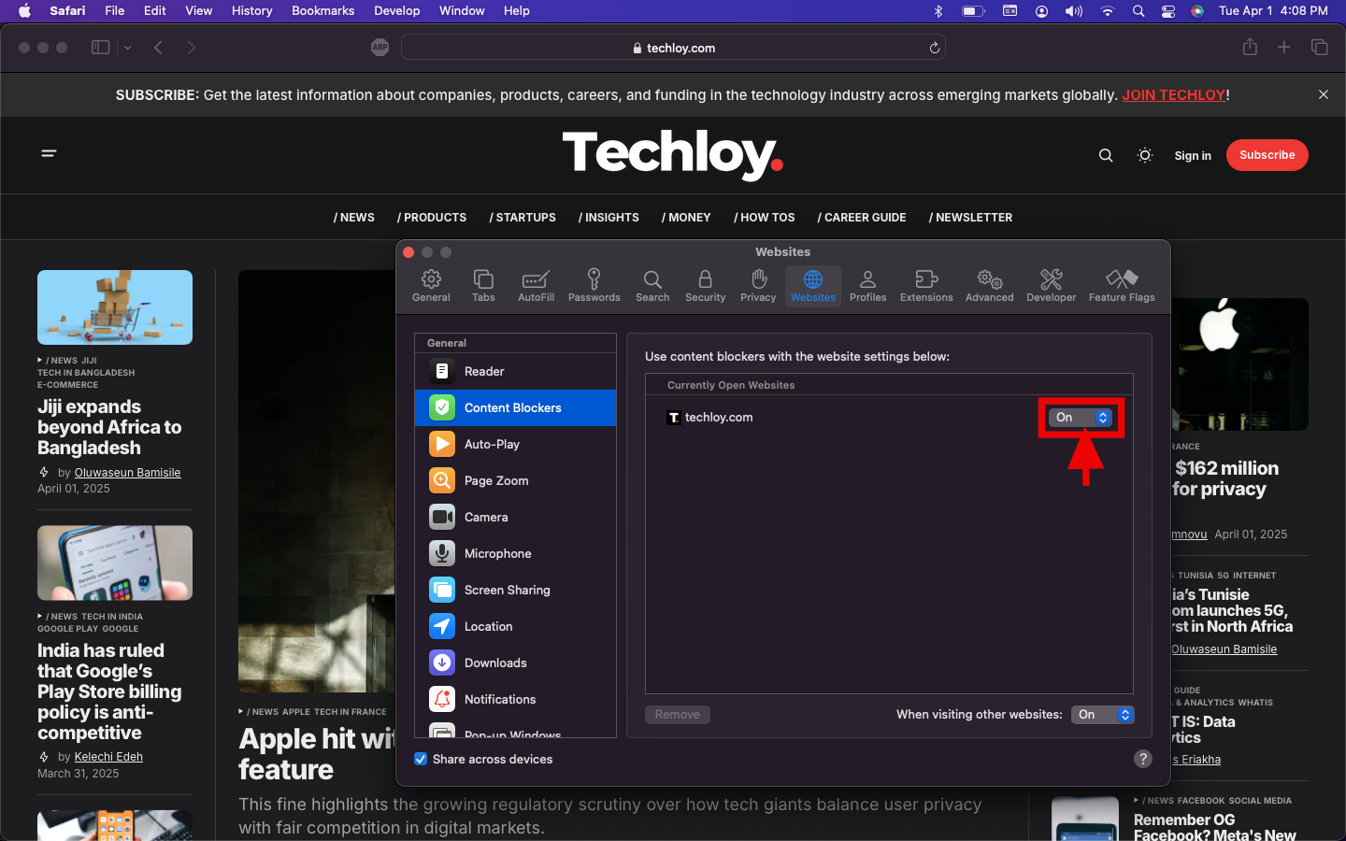
Task: Click the Bluetooth menu bar icon
Action: (938, 11)
